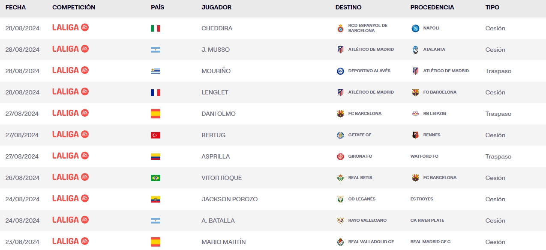
Task: Click the Brazilian flag in Vitor Roque row
Action: [x=156, y=178]
